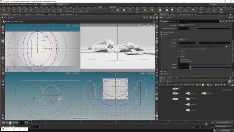The image size is (234, 132).
Task: Click the orange palette icon in network toolbar
Action: pos(224,85)
